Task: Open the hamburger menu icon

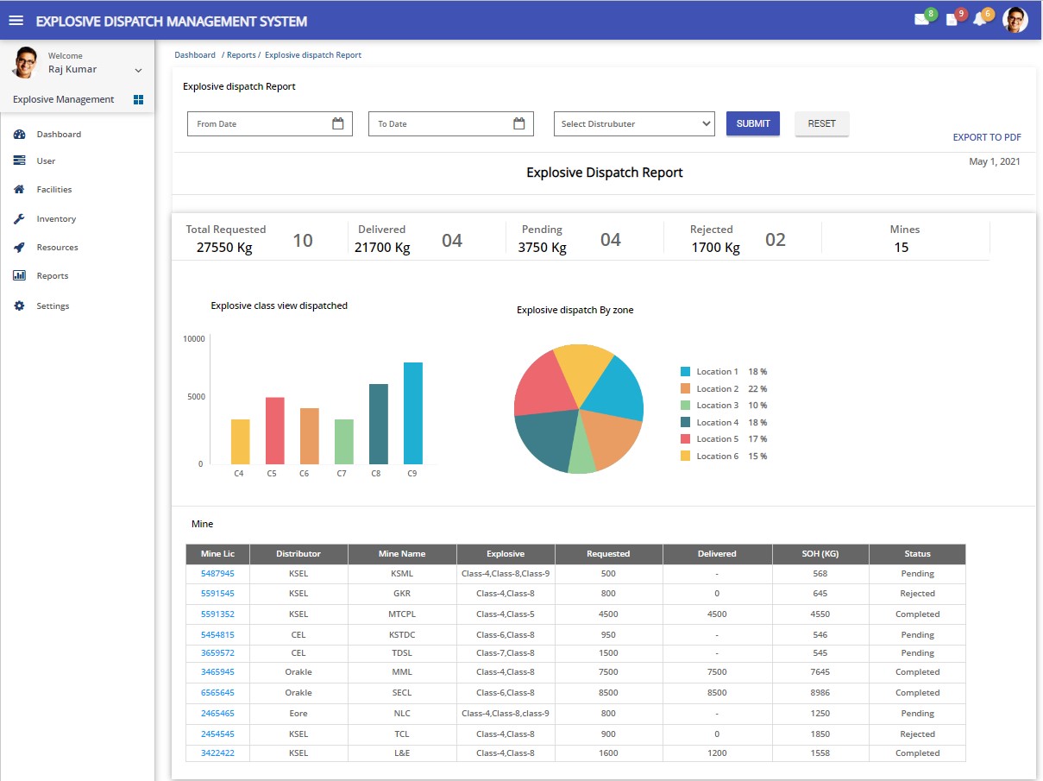Action: pyautogui.click(x=16, y=21)
